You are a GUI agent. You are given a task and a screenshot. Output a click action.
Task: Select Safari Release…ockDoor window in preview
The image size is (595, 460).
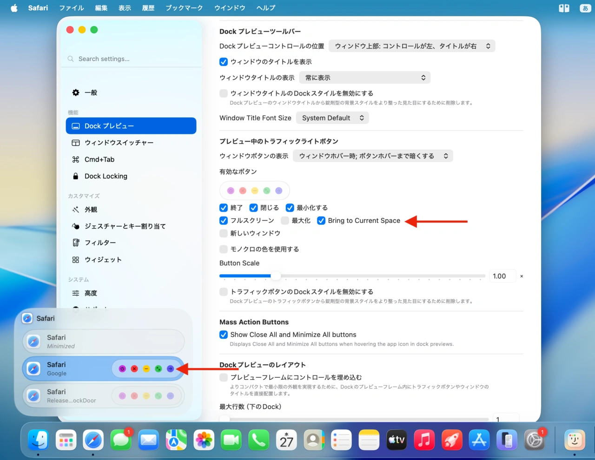[x=103, y=396]
